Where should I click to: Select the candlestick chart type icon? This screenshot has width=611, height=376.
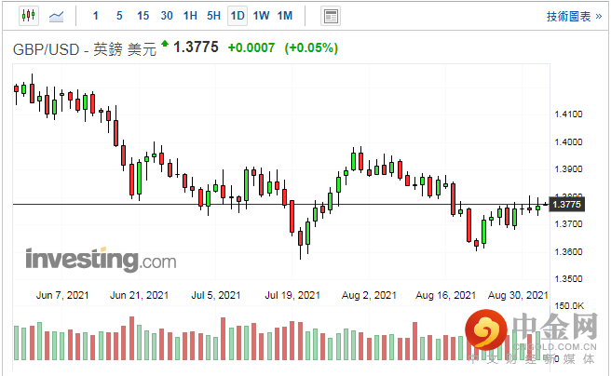point(28,16)
